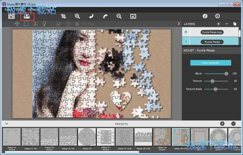
Task: Toggle visibility of Puzzle Pieces copy layer
Action: click(x=186, y=32)
